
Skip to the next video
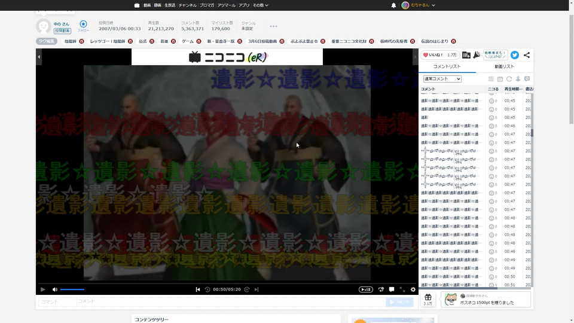click(x=257, y=290)
